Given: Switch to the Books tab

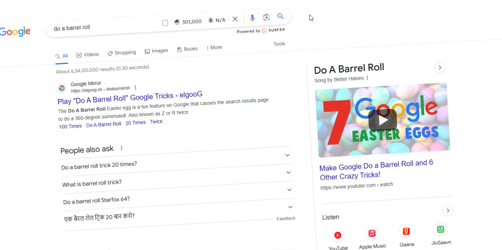Looking at the screenshot, I should click(x=187, y=49).
